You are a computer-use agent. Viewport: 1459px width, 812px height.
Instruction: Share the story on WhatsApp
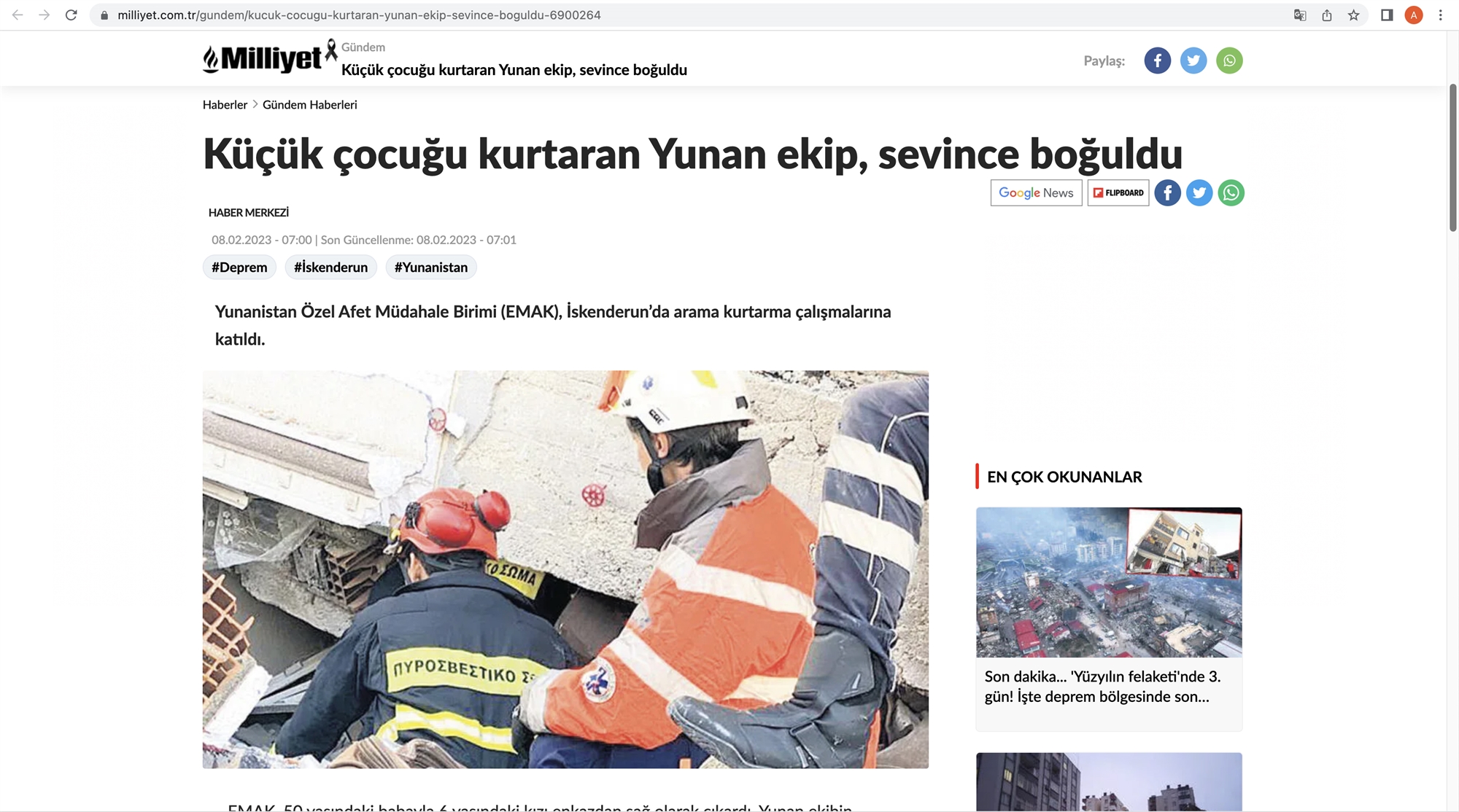[x=1231, y=192]
